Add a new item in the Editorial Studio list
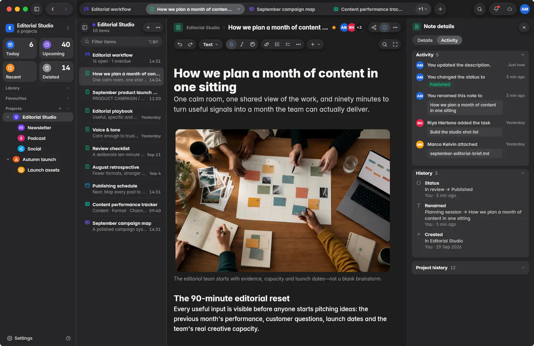This screenshot has height=346, width=534. click(x=148, y=27)
